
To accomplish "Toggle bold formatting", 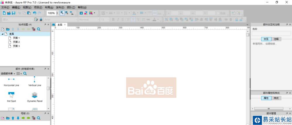I will pos(113,20).
